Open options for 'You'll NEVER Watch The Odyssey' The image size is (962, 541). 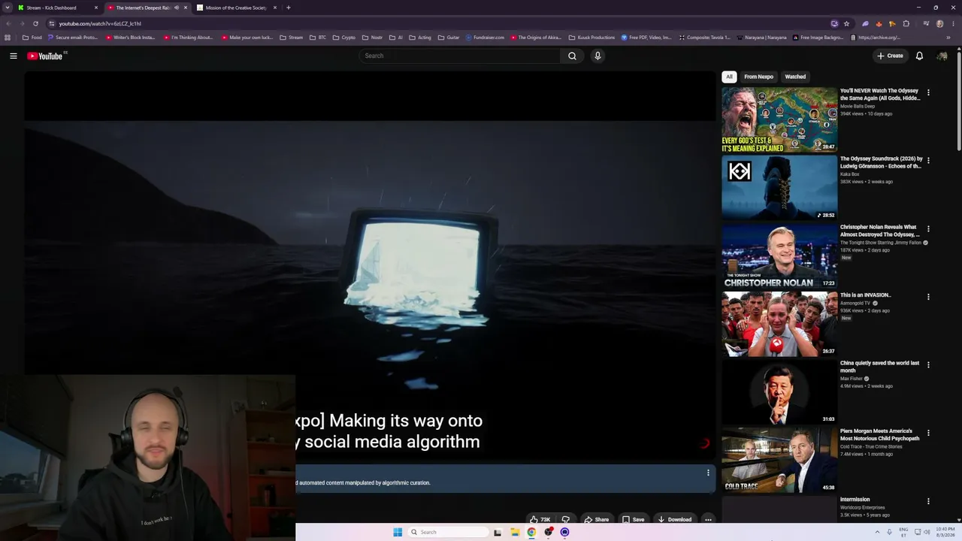point(928,92)
